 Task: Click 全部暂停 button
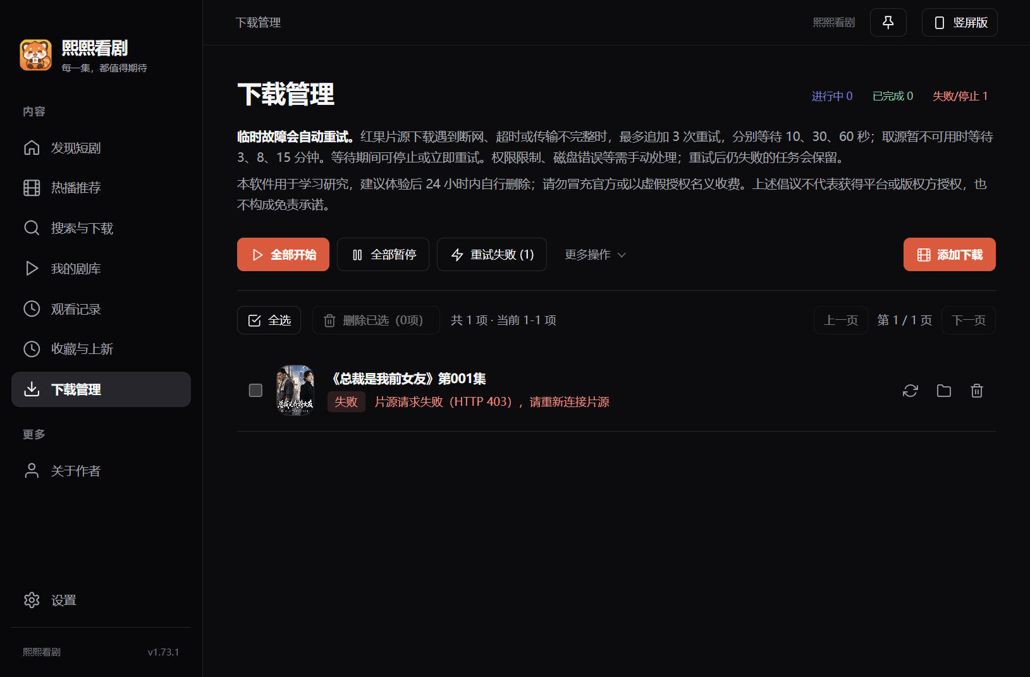pos(383,255)
